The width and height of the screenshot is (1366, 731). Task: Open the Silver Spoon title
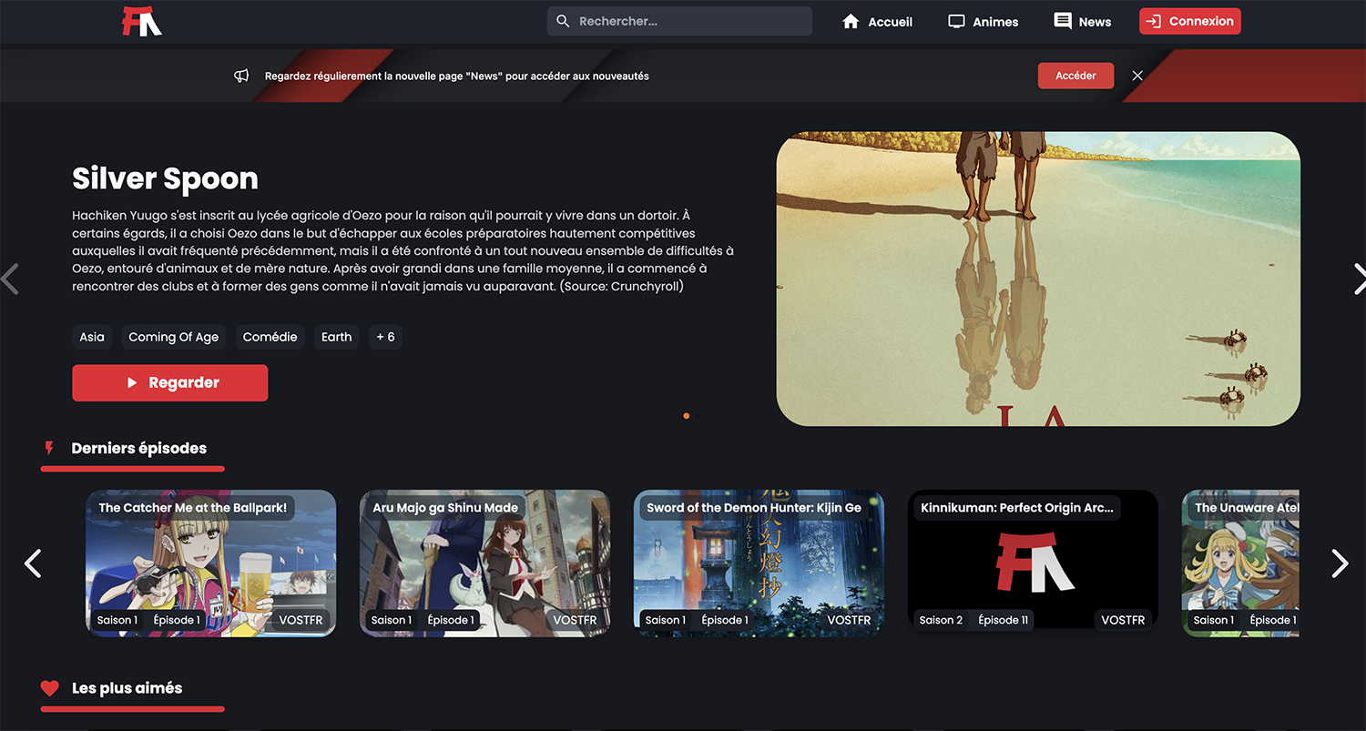(165, 178)
